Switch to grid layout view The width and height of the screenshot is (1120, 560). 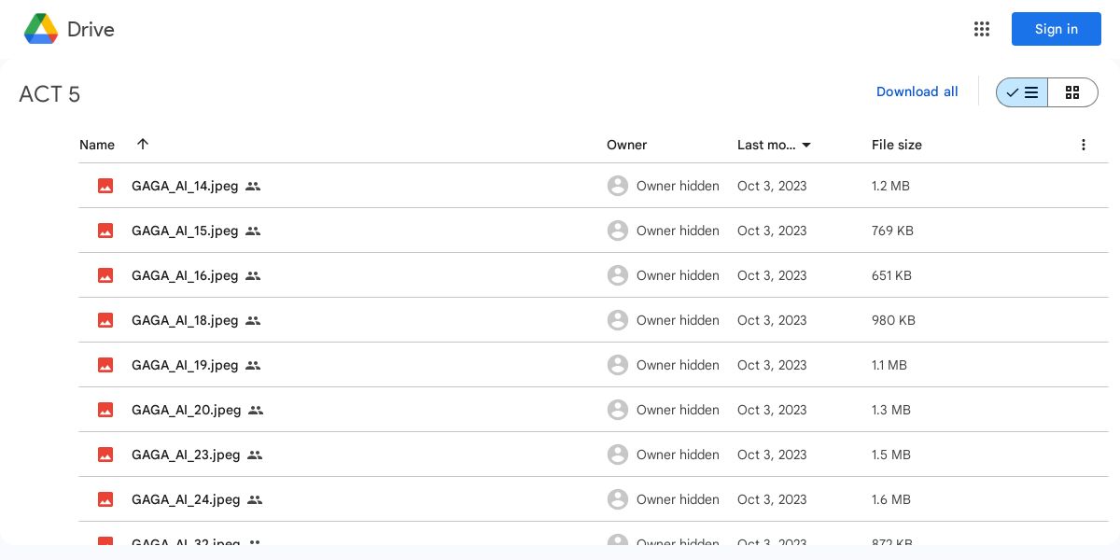1072,92
